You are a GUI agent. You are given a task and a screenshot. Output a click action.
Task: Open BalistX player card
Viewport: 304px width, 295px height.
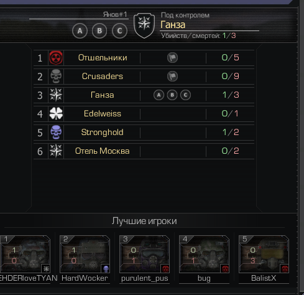click(264, 260)
